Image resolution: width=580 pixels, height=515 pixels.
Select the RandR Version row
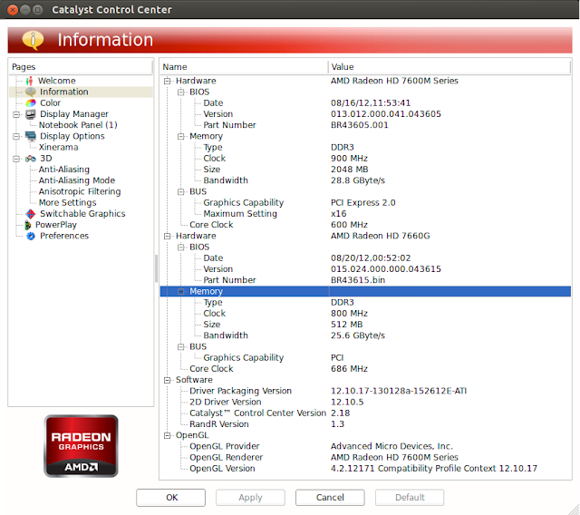coord(365,424)
